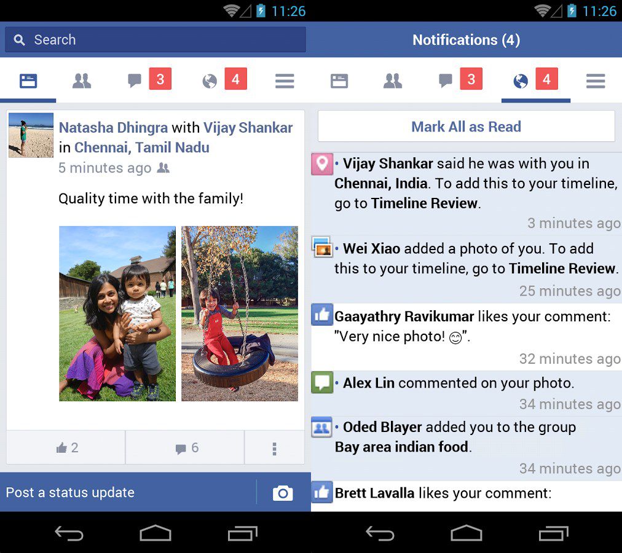The height and width of the screenshot is (553, 622).
Task: Open Alex Lin comment notification
Action: click(x=466, y=392)
